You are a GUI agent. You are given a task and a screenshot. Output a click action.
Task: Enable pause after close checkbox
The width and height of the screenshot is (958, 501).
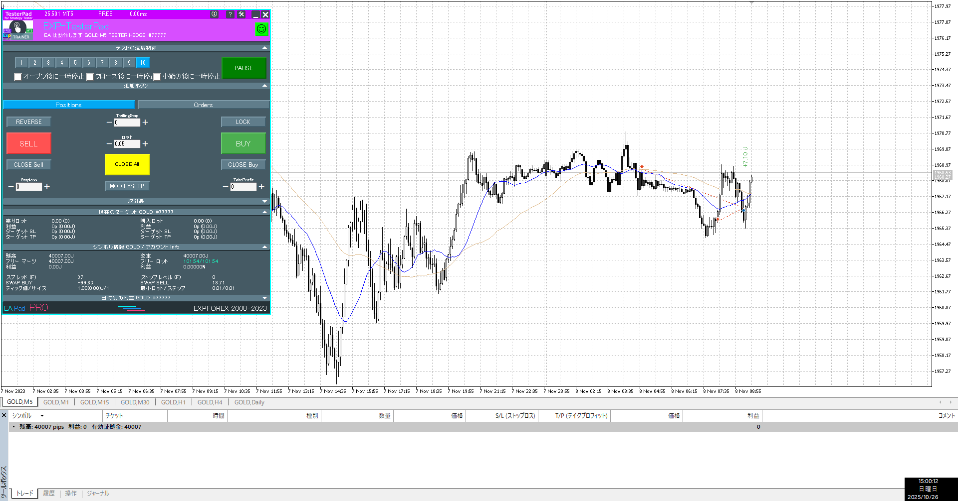point(90,77)
